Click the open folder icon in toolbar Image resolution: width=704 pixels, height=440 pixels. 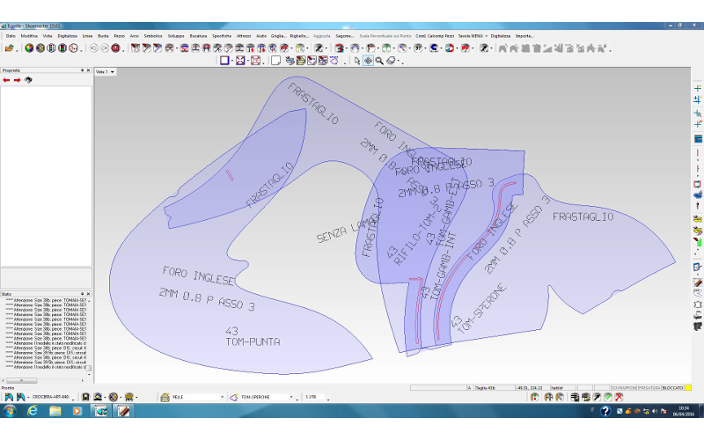(x=9, y=48)
